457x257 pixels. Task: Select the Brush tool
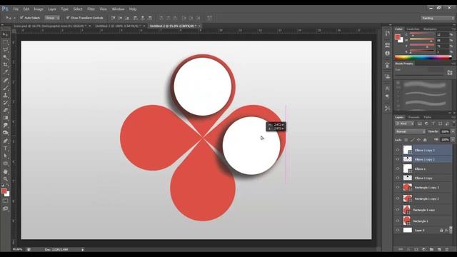pos(5,88)
